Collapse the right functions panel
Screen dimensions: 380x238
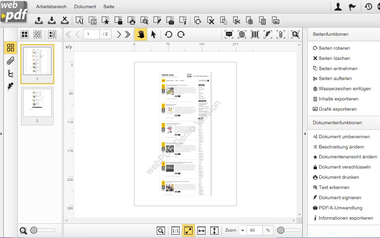(305, 134)
